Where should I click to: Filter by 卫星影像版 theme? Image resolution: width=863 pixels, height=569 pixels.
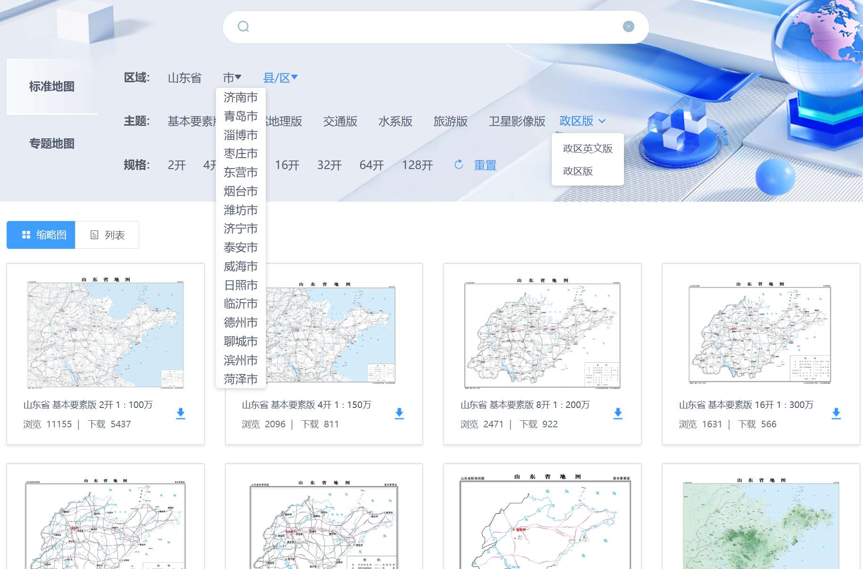(517, 121)
